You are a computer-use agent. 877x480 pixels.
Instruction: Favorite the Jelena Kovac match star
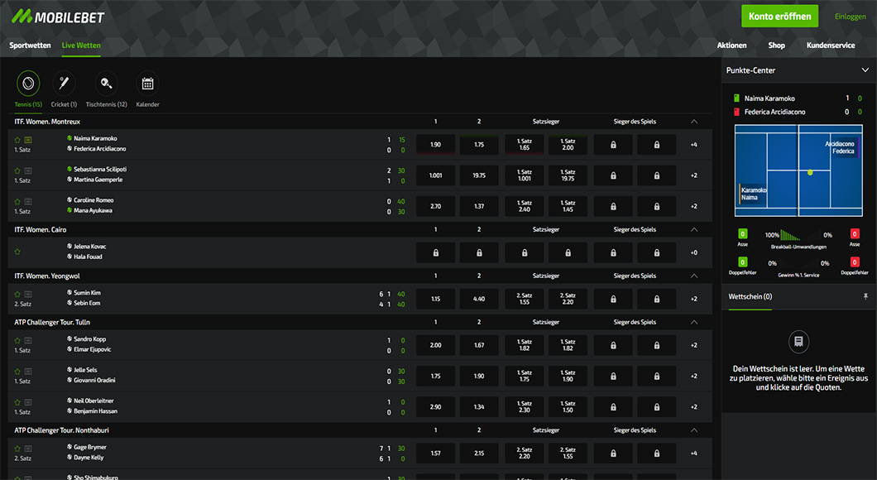coord(17,252)
